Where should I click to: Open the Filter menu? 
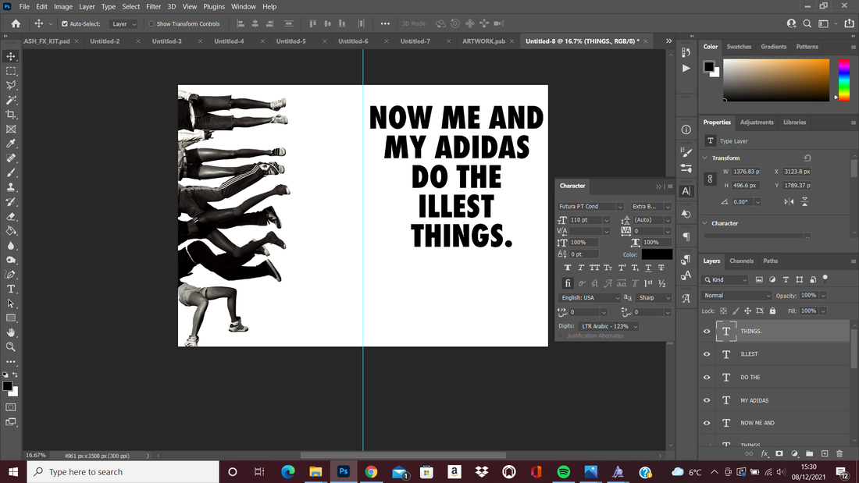click(153, 6)
